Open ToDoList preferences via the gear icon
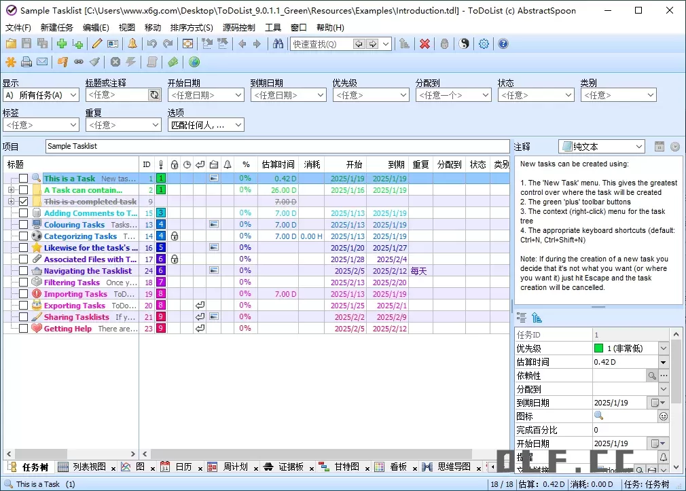This screenshot has width=686, height=491. 484,43
